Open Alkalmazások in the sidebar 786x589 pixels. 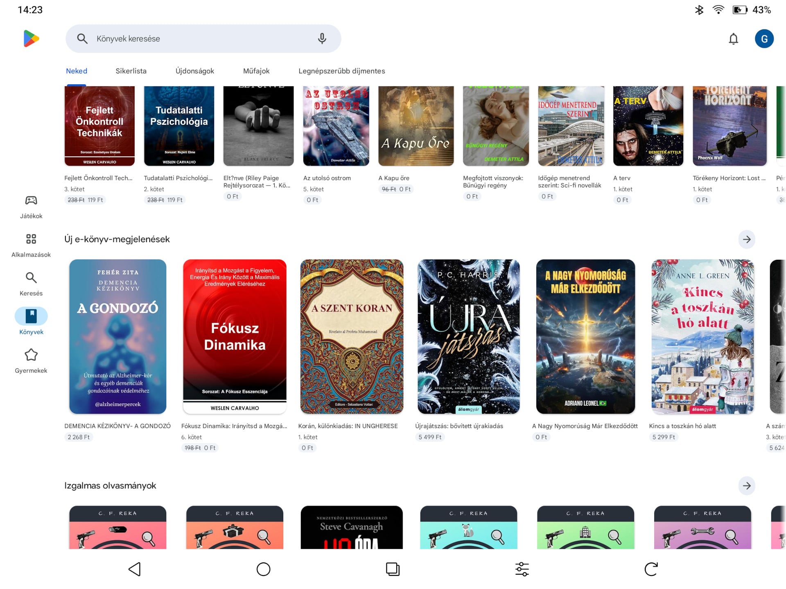(31, 245)
